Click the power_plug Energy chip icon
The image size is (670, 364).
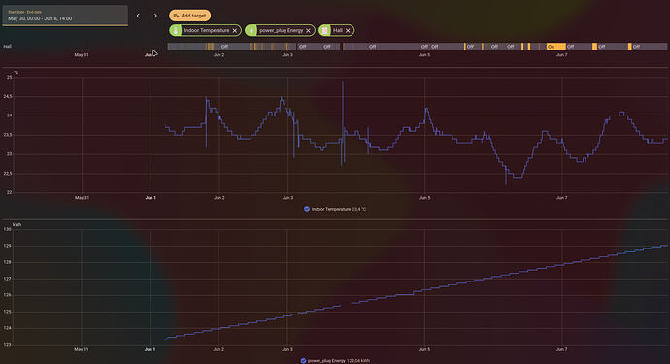pos(251,30)
